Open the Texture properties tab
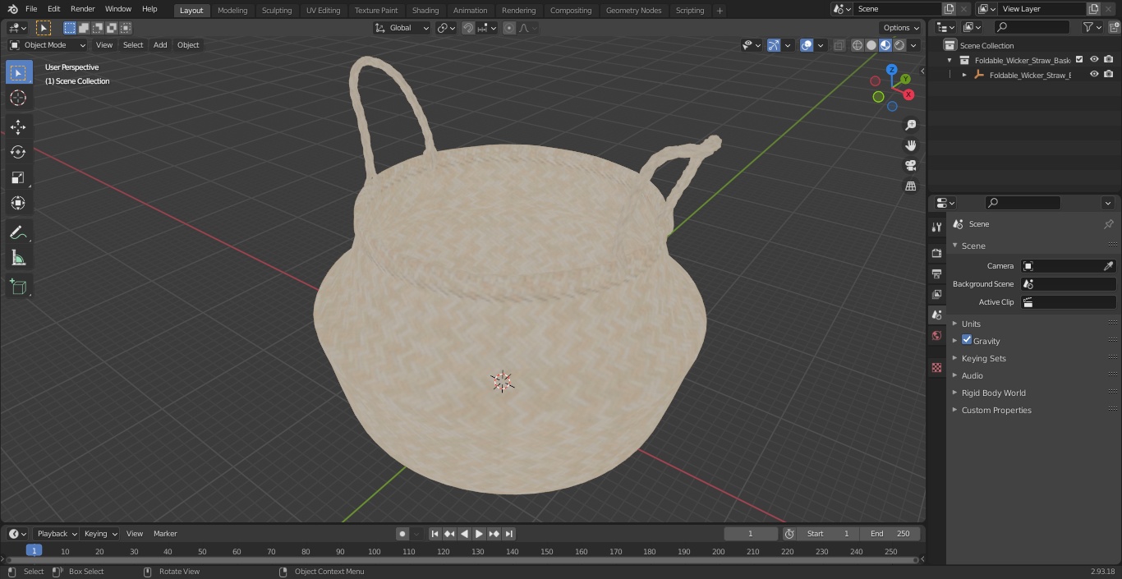The image size is (1122, 579). 936,368
